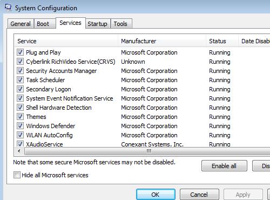Uncheck the XAudioService checkbox
Viewport: 270px width, 200px height.
pos(20,144)
